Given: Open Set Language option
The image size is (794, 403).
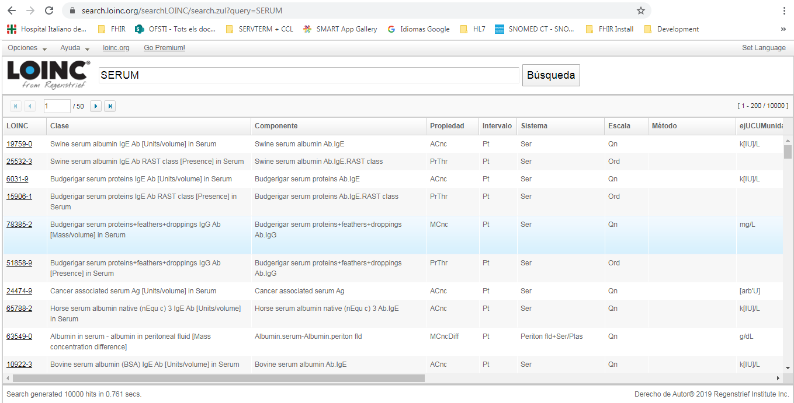Looking at the screenshot, I should pos(763,48).
